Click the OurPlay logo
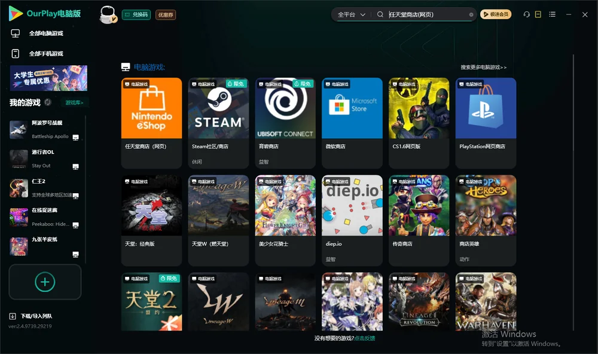Viewport: 598px width, 354px height. point(45,13)
